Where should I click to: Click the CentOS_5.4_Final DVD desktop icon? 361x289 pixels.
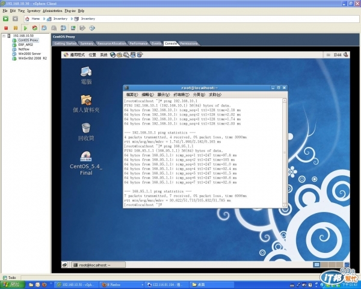coord(86,157)
